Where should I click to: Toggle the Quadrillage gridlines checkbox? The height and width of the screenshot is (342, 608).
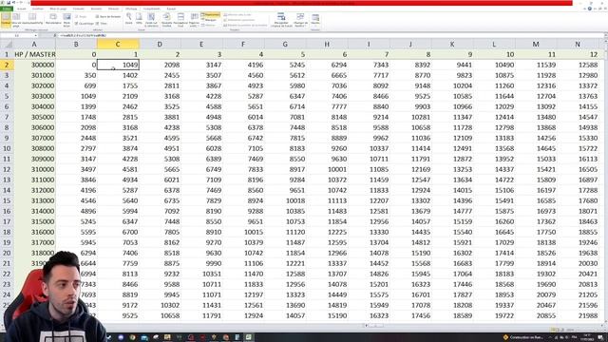(85, 23)
